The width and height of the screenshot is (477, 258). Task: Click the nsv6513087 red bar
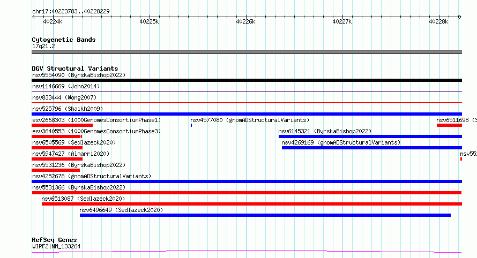point(252,204)
